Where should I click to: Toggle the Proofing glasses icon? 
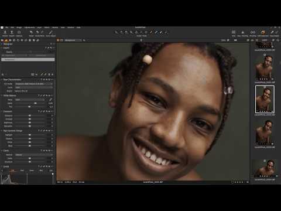(253, 32)
